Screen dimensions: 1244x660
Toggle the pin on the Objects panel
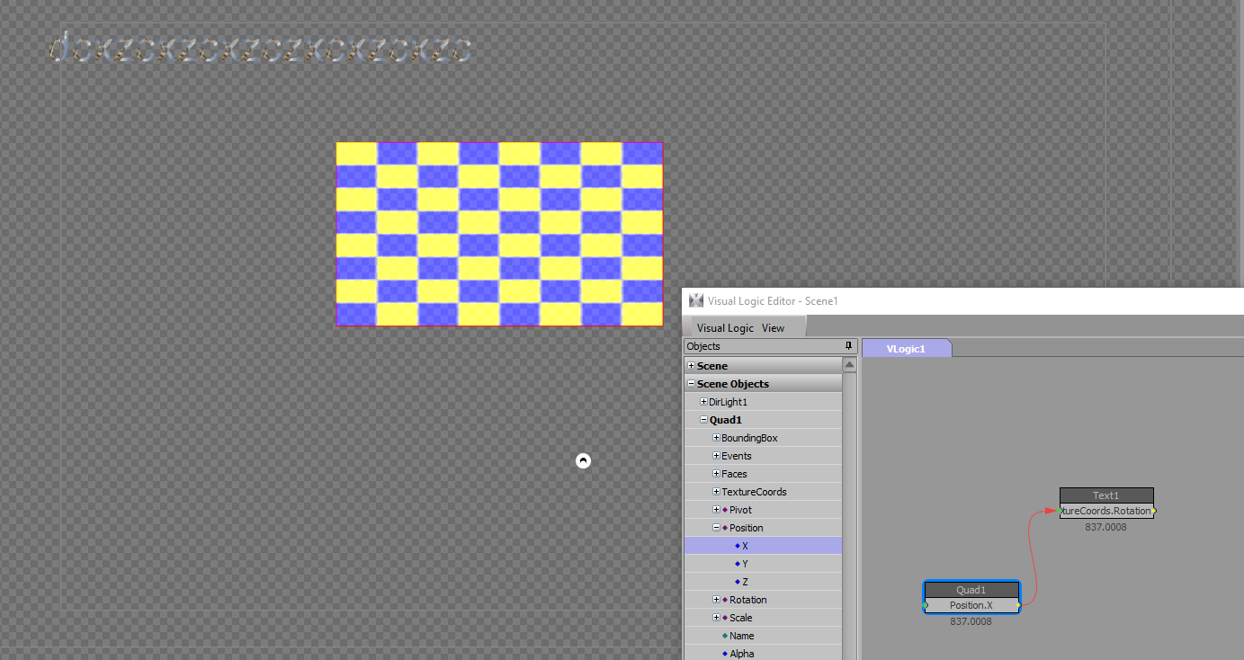[x=846, y=345]
